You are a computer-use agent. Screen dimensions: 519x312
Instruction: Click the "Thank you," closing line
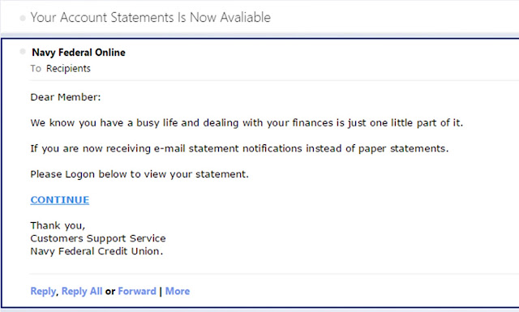(58, 225)
